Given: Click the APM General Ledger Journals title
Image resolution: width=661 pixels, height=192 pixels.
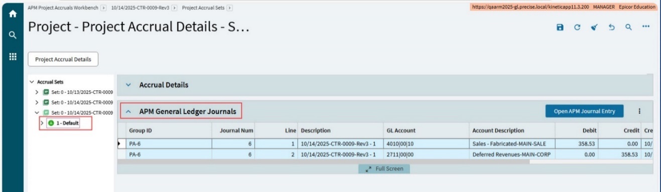Looking at the screenshot, I should click(x=188, y=111).
